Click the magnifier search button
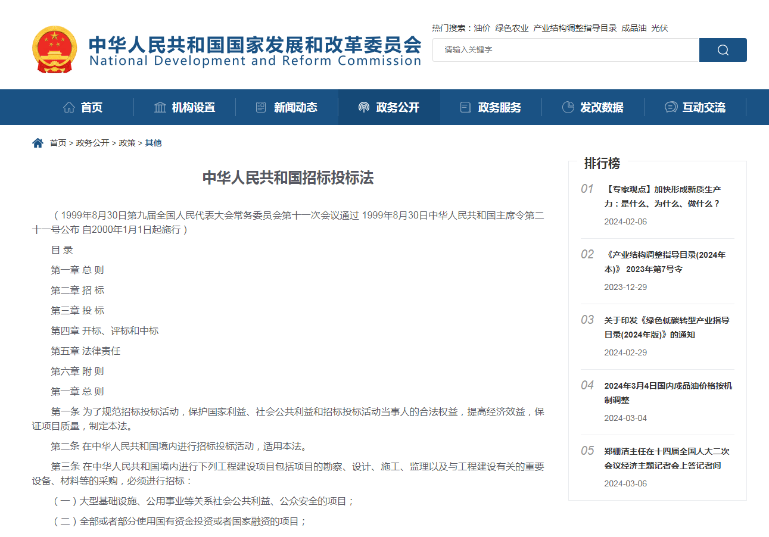 pos(723,50)
